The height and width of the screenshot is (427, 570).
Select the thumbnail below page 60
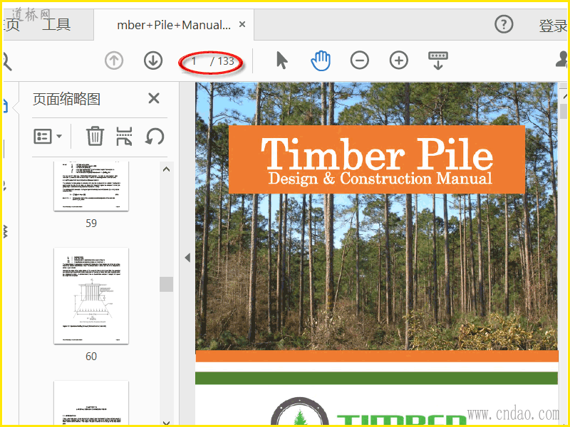pyautogui.click(x=91, y=402)
